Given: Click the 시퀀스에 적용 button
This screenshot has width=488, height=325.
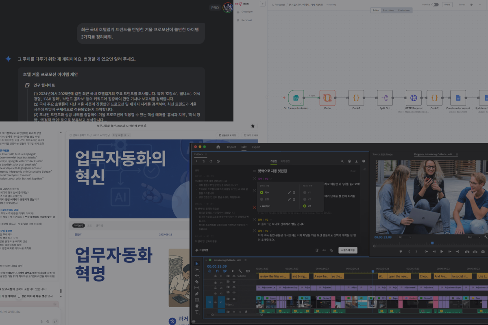Looking at the screenshot, I should pos(348,250).
